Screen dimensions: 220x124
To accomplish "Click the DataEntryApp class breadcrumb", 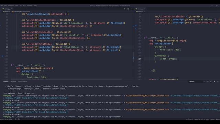I will (x=18, y=12).
